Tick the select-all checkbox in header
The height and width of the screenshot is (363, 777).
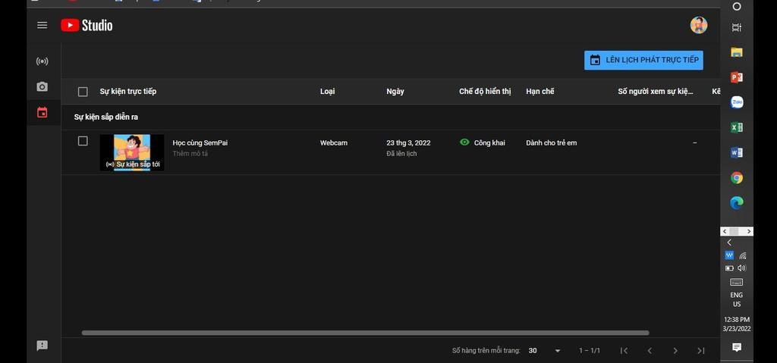click(83, 92)
